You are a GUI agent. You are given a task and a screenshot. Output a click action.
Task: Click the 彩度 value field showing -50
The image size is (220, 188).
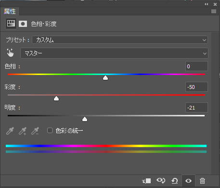[196, 87]
